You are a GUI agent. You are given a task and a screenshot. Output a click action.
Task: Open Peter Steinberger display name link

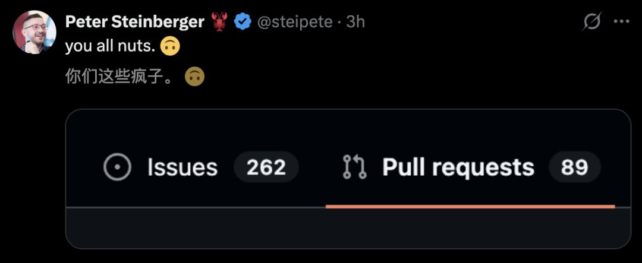[135, 22]
